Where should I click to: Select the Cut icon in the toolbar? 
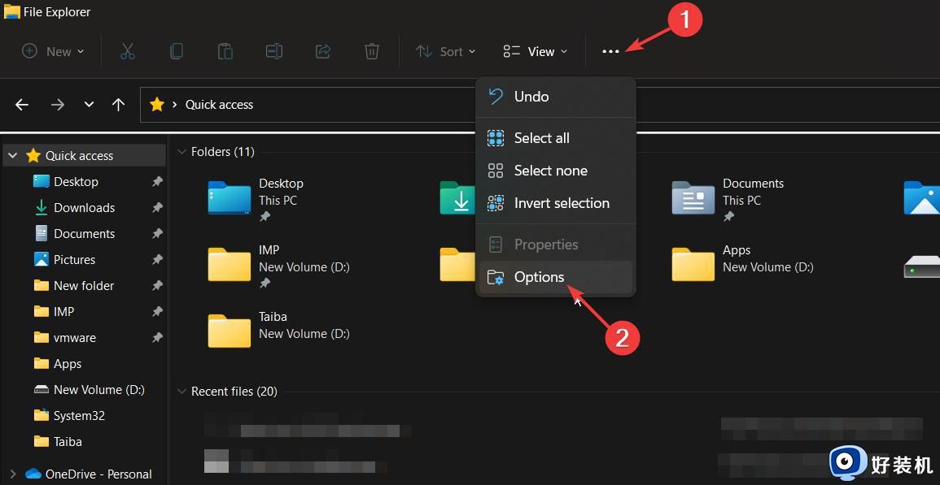pyautogui.click(x=127, y=51)
